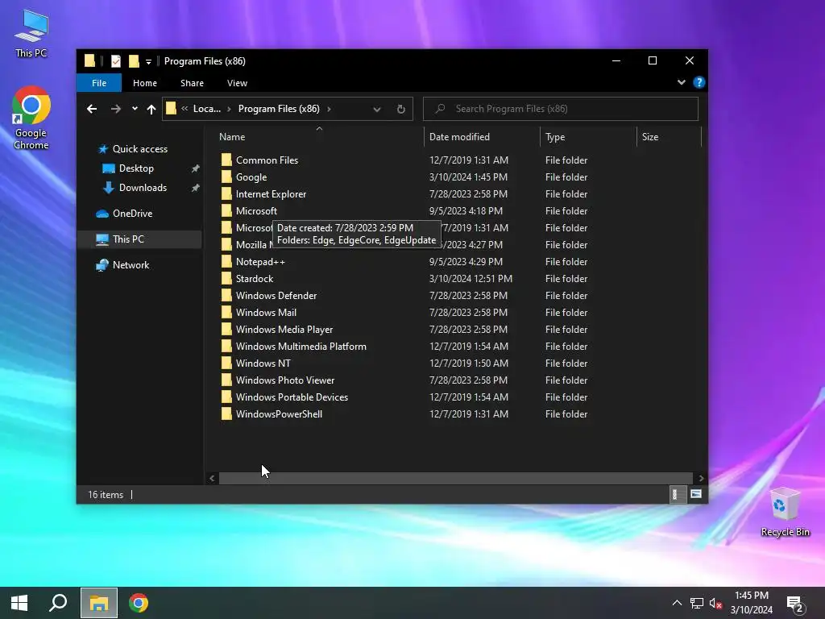This screenshot has height=619, width=825.
Task: Launch Chrome from the taskbar
Action: click(139, 603)
